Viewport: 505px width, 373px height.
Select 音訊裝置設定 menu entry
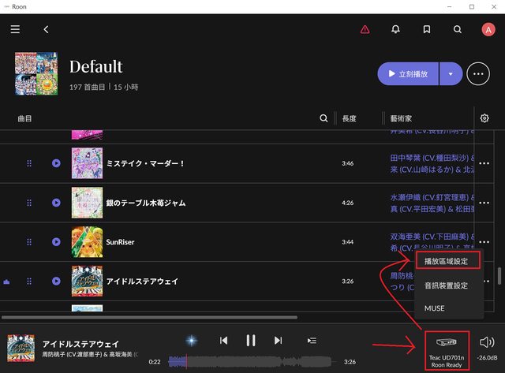tap(447, 285)
